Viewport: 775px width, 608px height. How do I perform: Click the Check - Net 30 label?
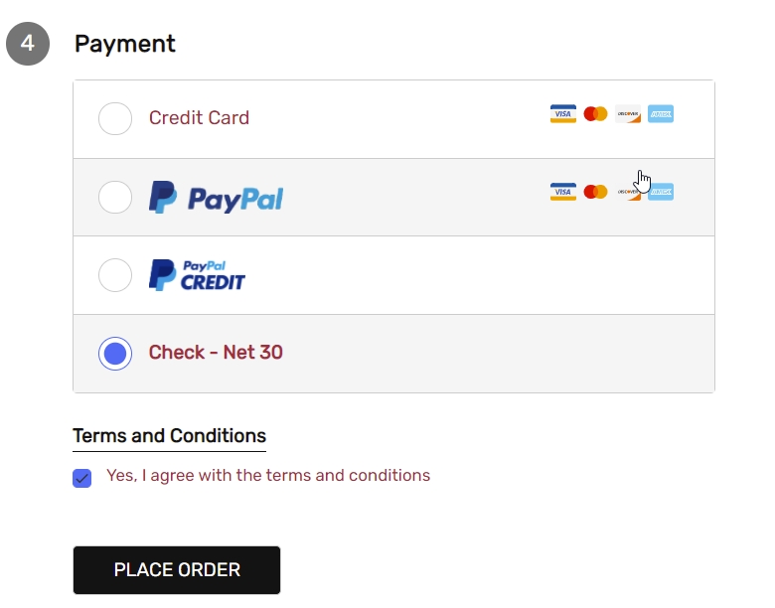pyautogui.click(x=216, y=353)
